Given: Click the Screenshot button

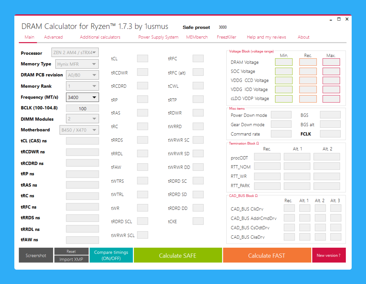Looking at the screenshot, I should [36, 255].
